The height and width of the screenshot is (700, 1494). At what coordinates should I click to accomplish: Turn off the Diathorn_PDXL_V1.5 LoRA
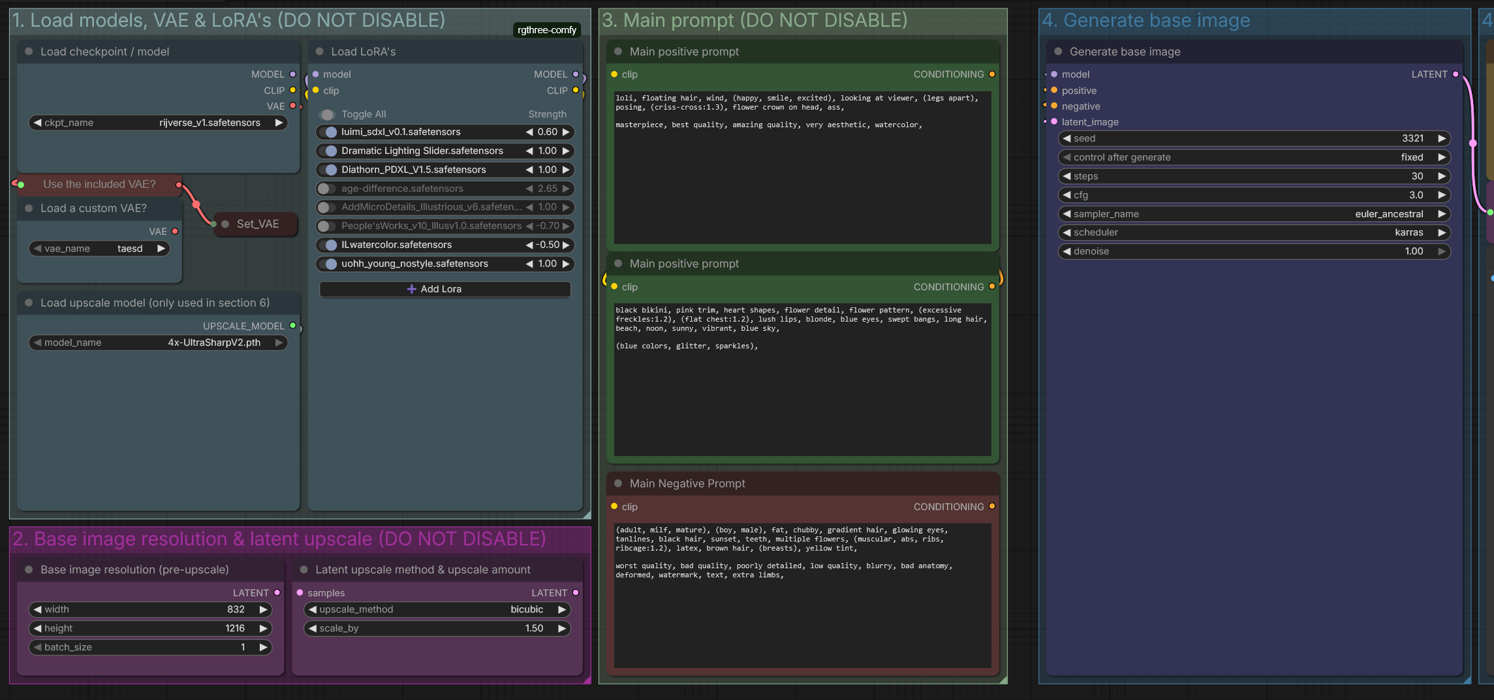(x=327, y=170)
